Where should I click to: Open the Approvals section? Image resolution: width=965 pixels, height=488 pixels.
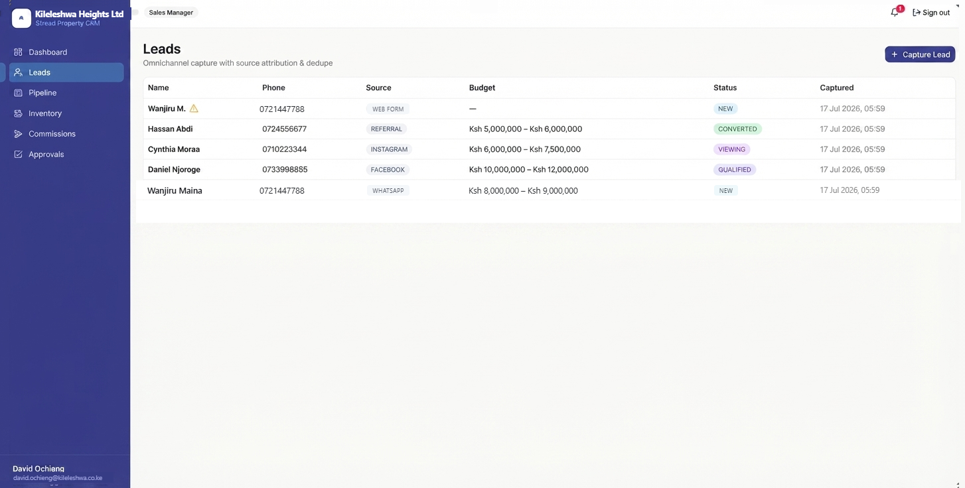tap(66, 154)
